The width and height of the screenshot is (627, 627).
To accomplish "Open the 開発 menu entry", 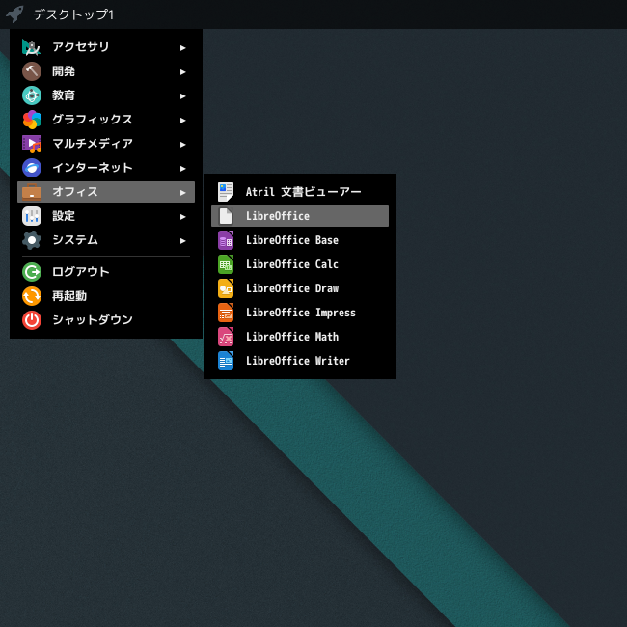I will [x=106, y=71].
